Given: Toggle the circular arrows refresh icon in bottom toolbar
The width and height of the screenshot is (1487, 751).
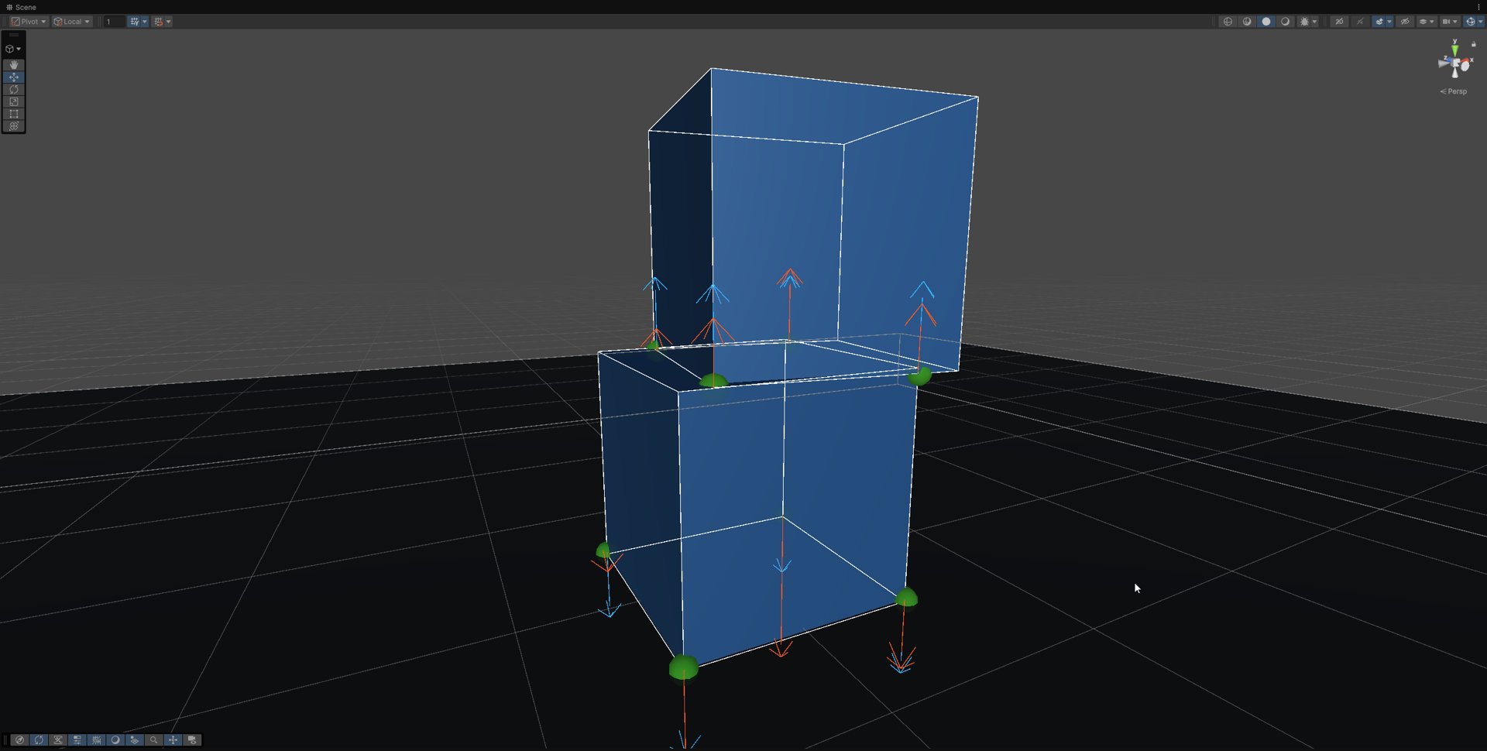Looking at the screenshot, I should click(39, 740).
